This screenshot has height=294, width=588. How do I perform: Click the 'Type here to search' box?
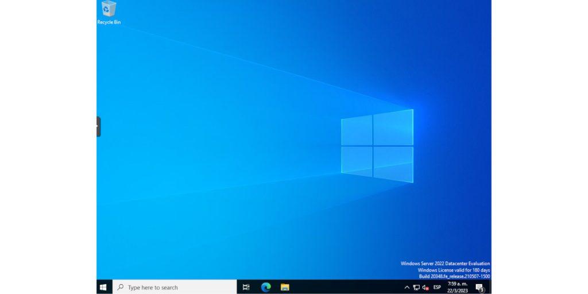(175, 287)
